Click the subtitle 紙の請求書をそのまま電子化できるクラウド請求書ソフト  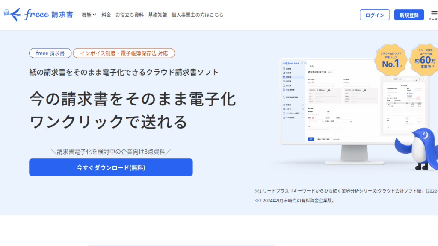(x=124, y=72)
